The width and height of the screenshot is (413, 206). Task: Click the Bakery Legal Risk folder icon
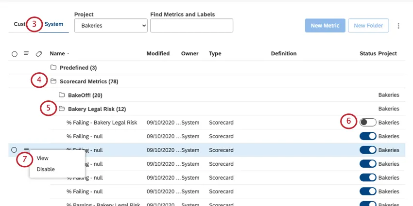tap(62, 109)
